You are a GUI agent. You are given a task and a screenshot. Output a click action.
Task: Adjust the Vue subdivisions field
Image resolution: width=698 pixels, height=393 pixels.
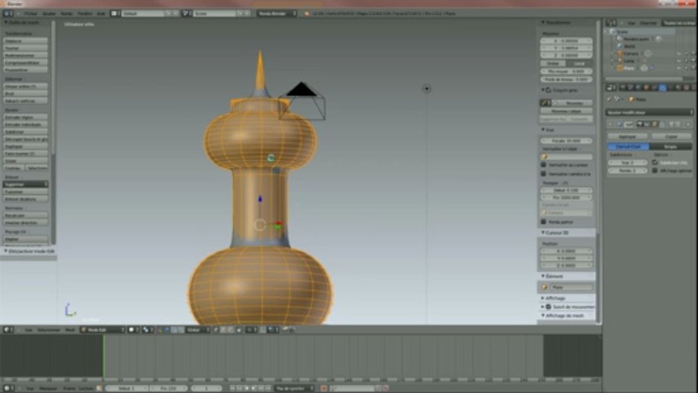pyautogui.click(x=628, y=163)
